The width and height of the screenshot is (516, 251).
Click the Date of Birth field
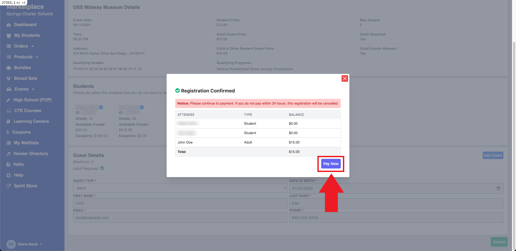click(x=396, y=188)
